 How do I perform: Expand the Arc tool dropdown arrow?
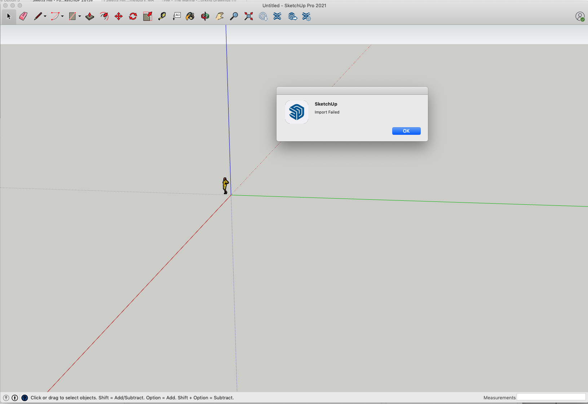(62, 16)
